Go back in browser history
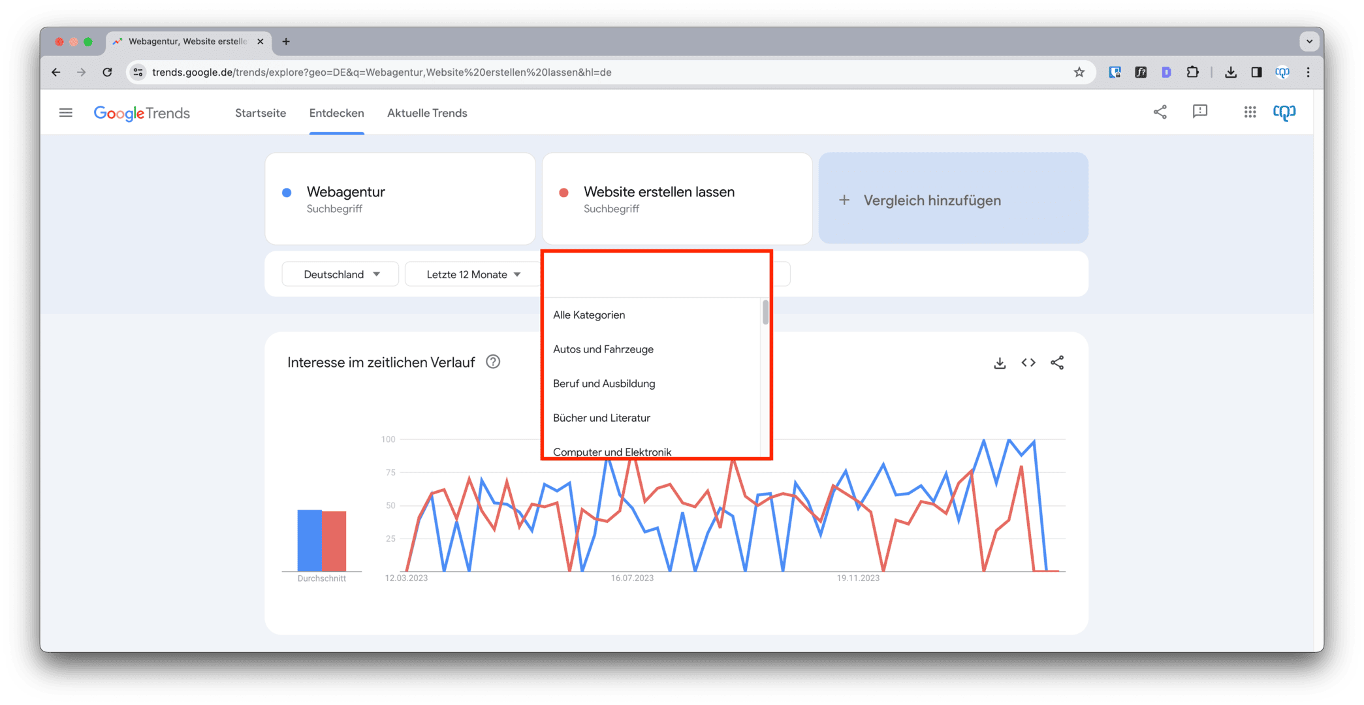1364x705 pixels. click(x=56, y=72)
